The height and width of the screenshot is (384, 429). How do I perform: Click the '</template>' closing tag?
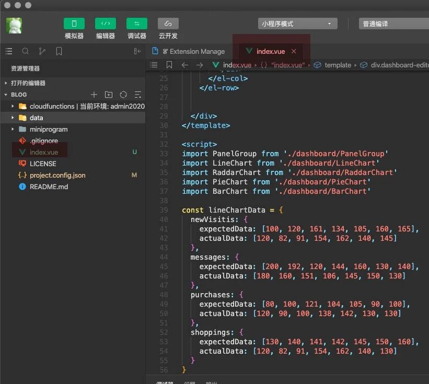[206, 125]
